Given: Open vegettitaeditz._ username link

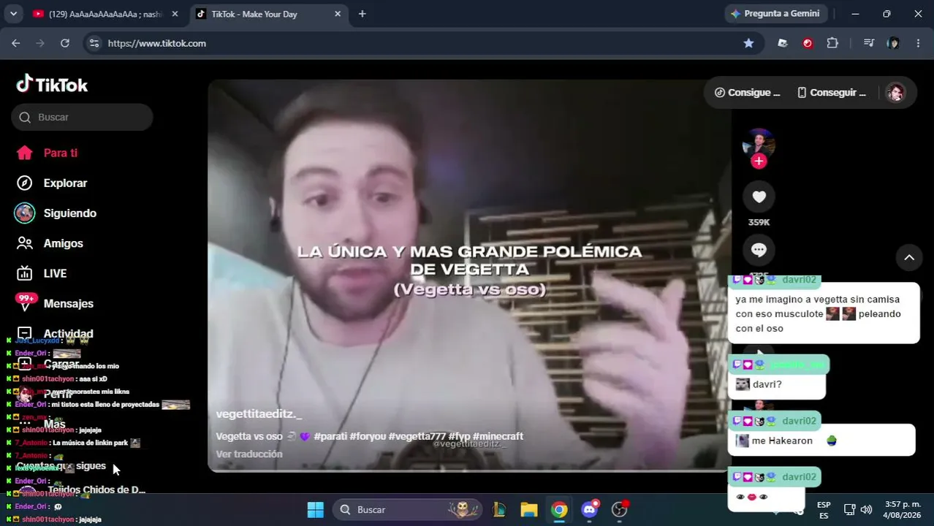Looking at the screenshot, I should pos(259,414).
